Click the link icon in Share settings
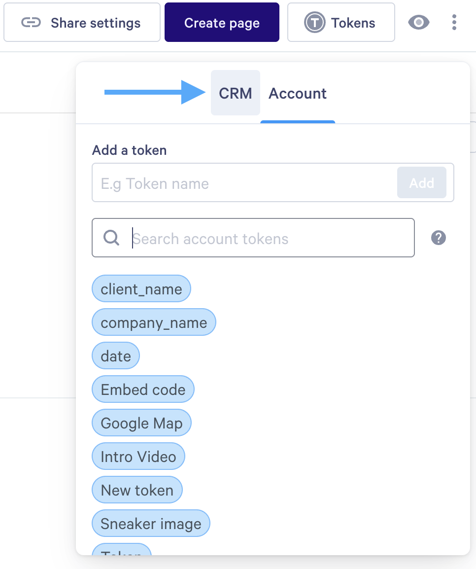The image size is (476, 569). [31, 23]
